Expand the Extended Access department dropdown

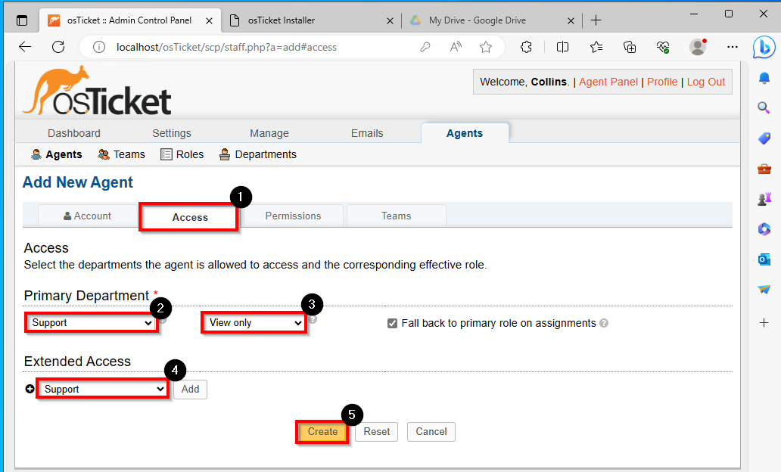[x=103, y=389]
